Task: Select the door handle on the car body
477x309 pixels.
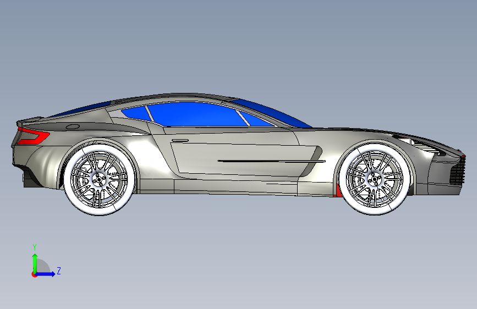Action: [180, 141]
